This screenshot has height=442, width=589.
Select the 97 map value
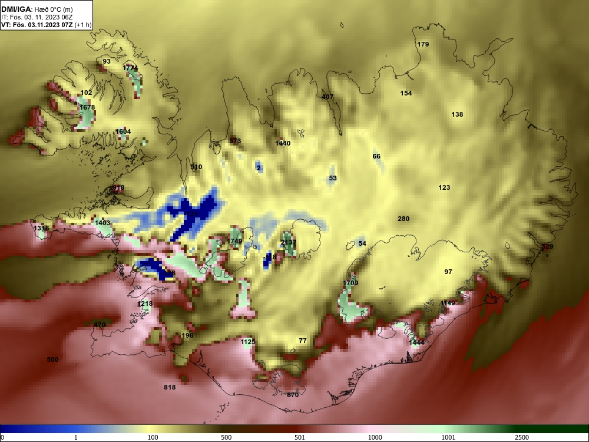click(x=448, y=271)
